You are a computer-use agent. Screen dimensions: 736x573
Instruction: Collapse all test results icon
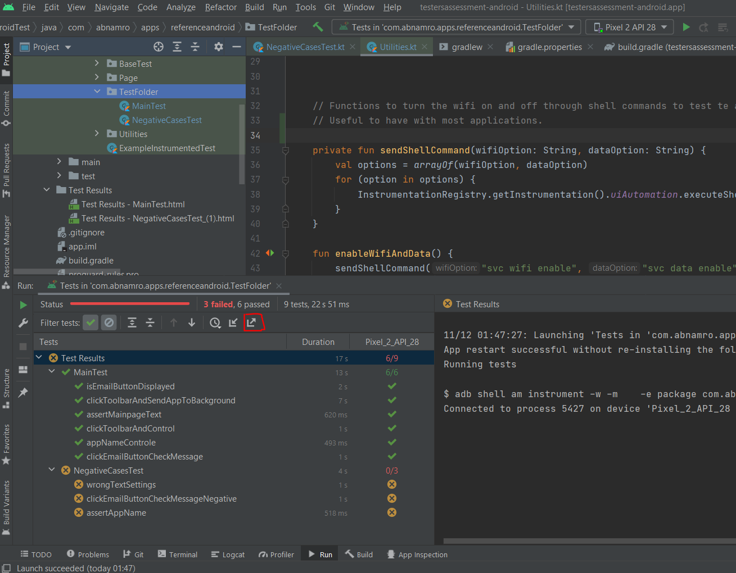pos(150,322)
